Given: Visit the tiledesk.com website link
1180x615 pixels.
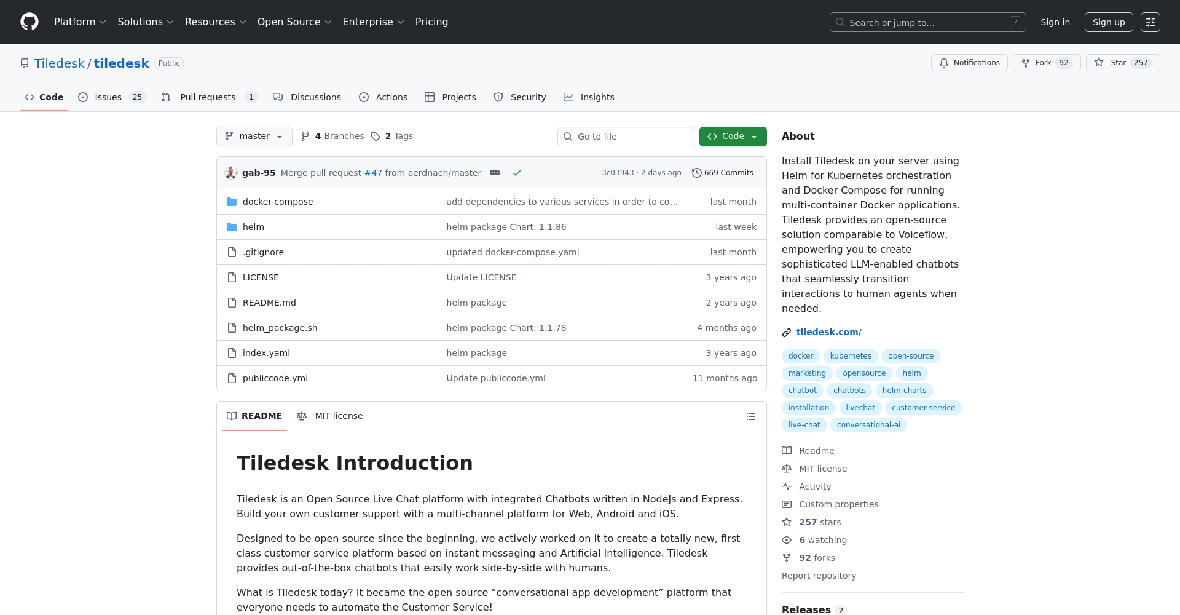Looking at the screenshot, I should click(x=828, y=332).
